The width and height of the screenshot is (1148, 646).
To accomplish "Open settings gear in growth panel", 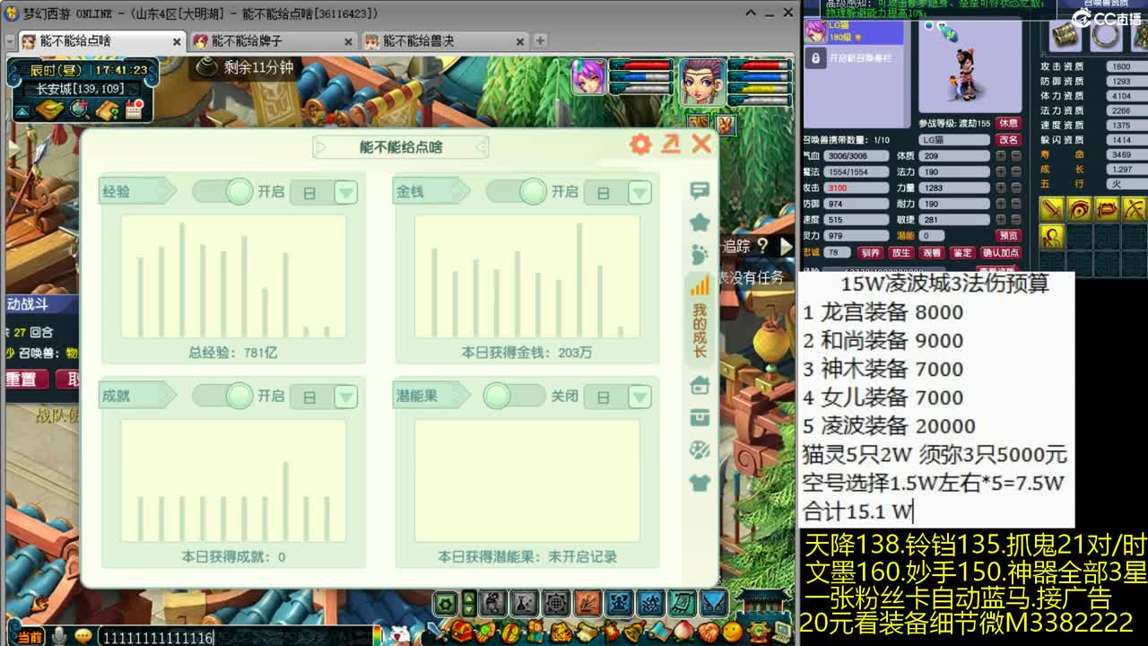I will click(x=639, y=144).
